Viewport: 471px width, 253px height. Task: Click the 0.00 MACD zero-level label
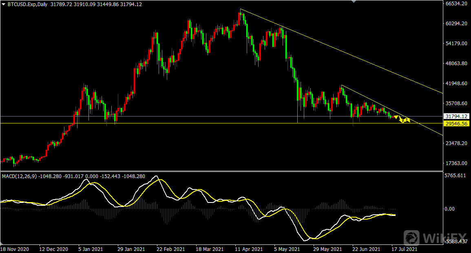(450, 209)
